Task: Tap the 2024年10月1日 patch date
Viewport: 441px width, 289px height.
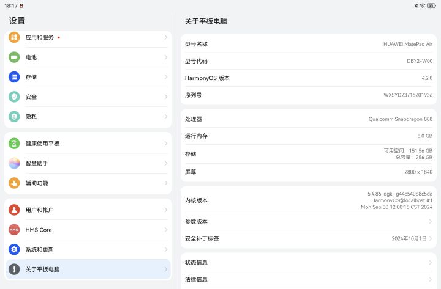Action: pos(409,238)
